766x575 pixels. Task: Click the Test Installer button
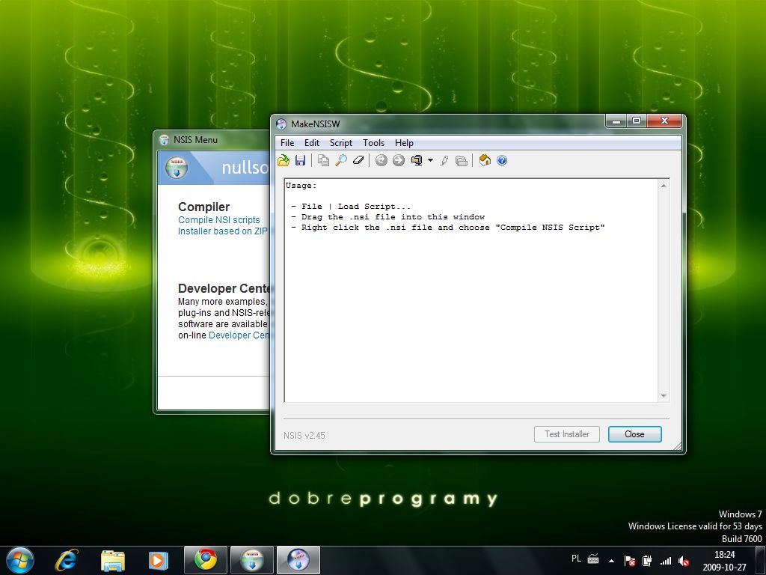click(x=567, y=434)
